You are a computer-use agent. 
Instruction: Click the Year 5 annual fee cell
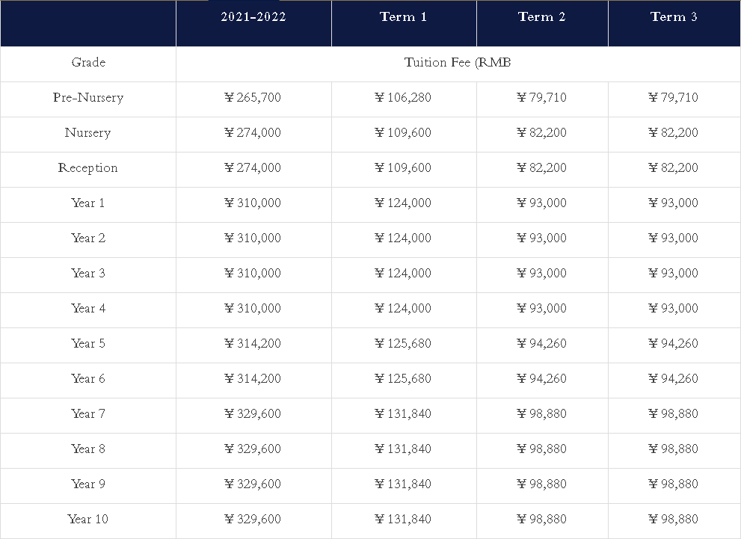(253, 344)
